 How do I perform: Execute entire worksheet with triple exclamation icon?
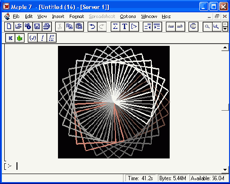(x=51, y=38)
